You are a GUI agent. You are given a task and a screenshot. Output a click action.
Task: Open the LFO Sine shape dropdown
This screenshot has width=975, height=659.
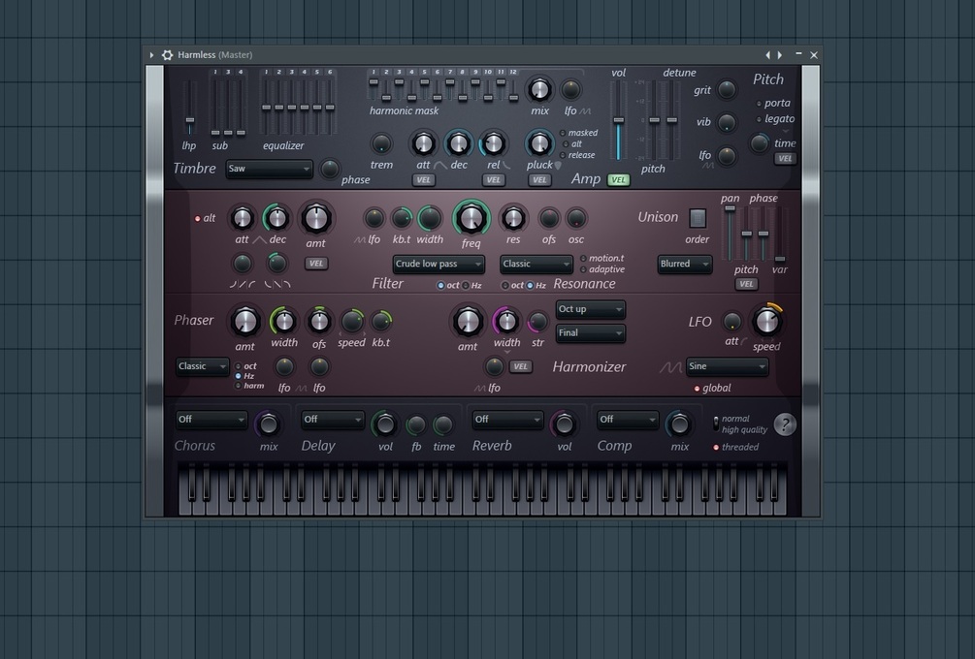(727, 366)
